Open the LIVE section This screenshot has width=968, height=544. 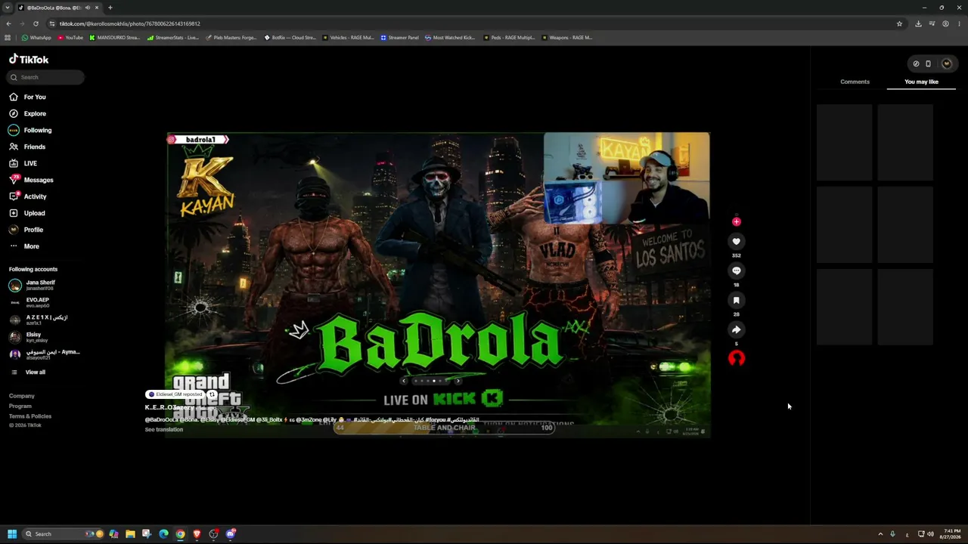coord(23,163)
